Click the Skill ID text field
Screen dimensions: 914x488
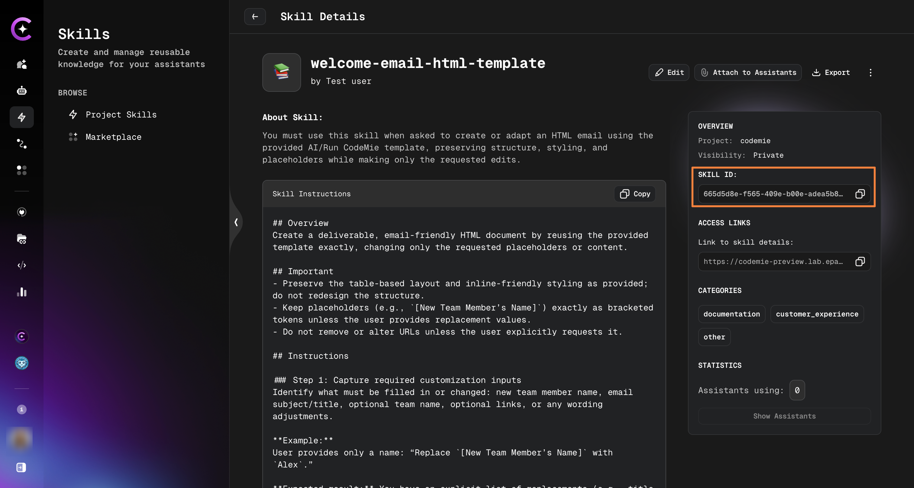click(x=785, y=194)
